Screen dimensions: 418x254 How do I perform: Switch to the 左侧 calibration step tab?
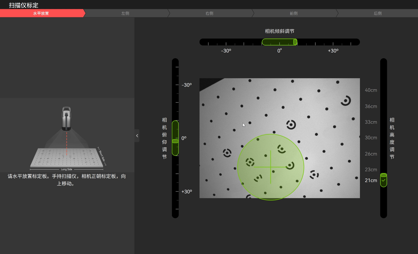(125, 13)
